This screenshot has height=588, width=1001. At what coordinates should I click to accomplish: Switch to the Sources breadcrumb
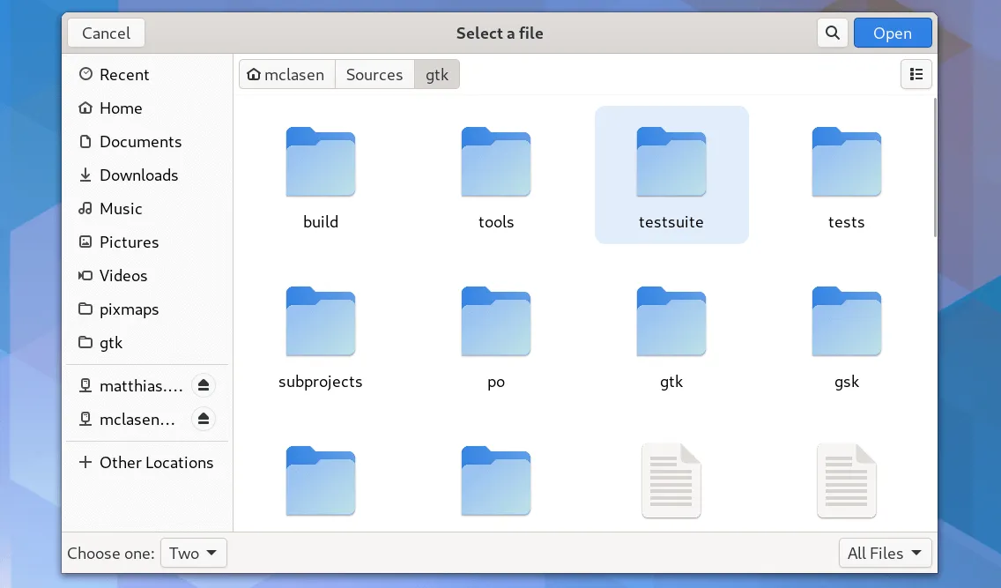click(374, 74)
